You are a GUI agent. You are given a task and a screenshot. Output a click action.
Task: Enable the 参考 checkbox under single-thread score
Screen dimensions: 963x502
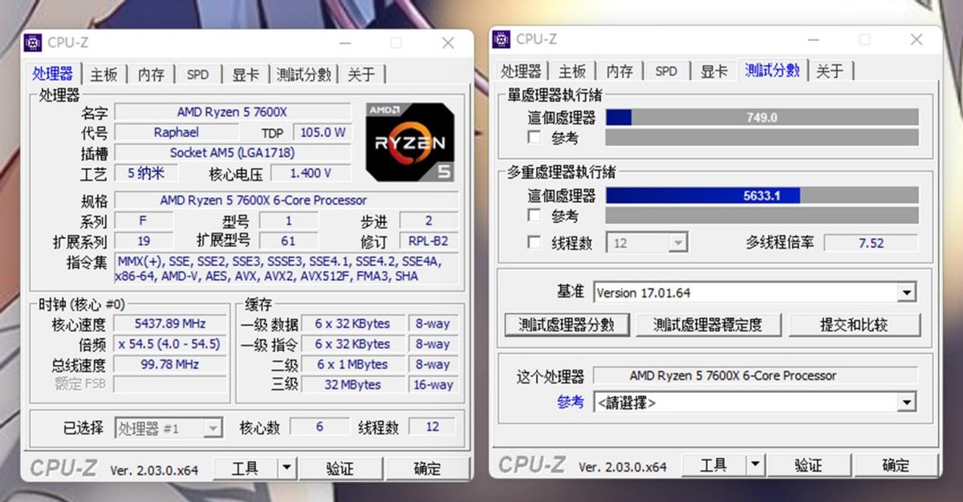coord(534,138)
